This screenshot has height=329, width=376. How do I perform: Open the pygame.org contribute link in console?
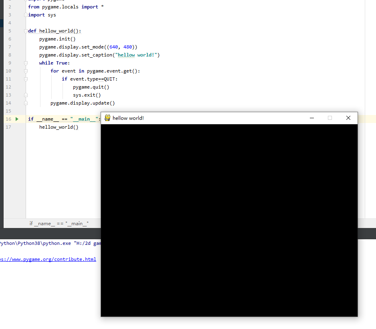48,259
